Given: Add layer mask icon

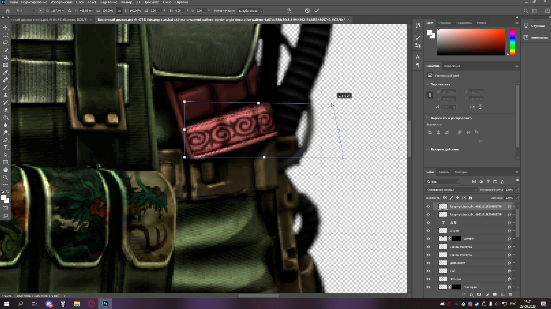Looking at the screenshot, I should [479, 294].
